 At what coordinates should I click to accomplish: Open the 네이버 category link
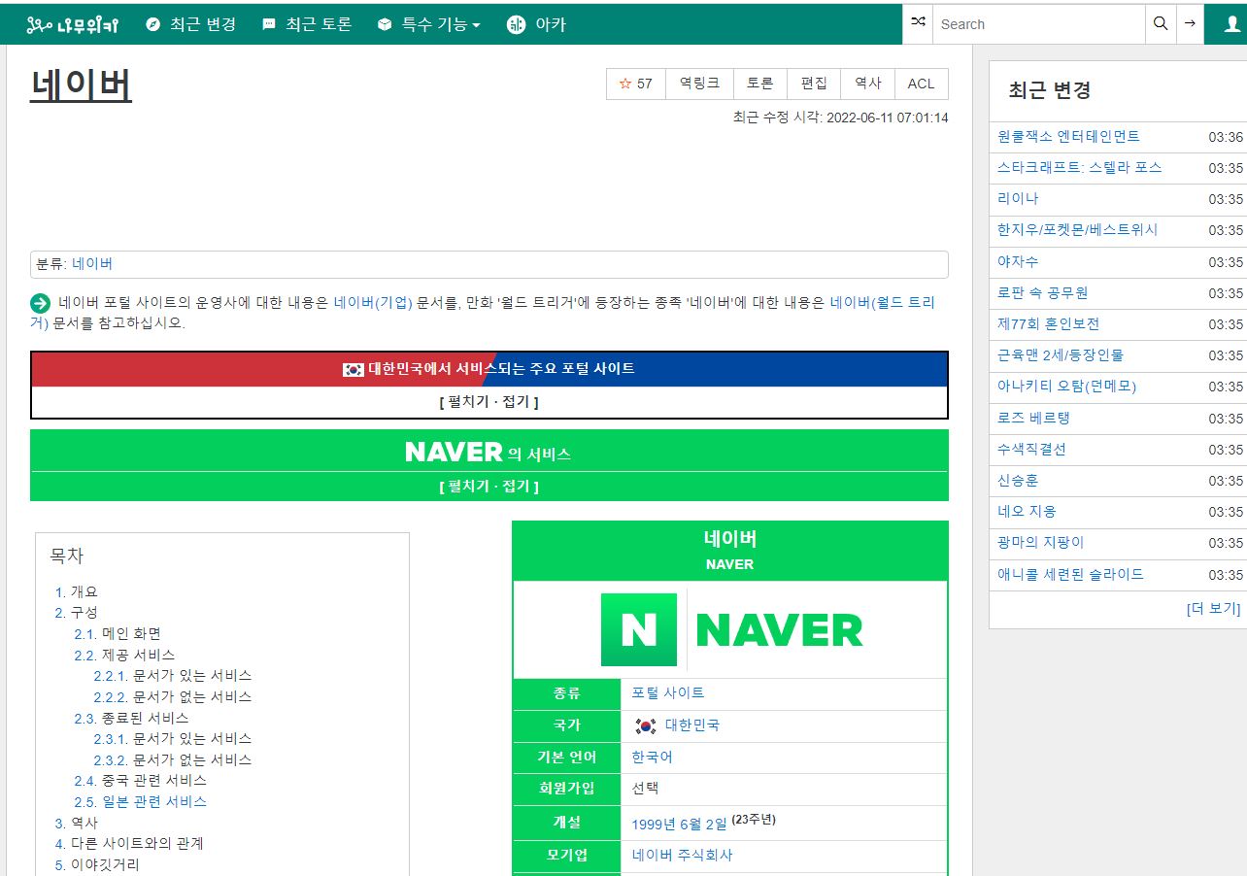pos(92,263)
